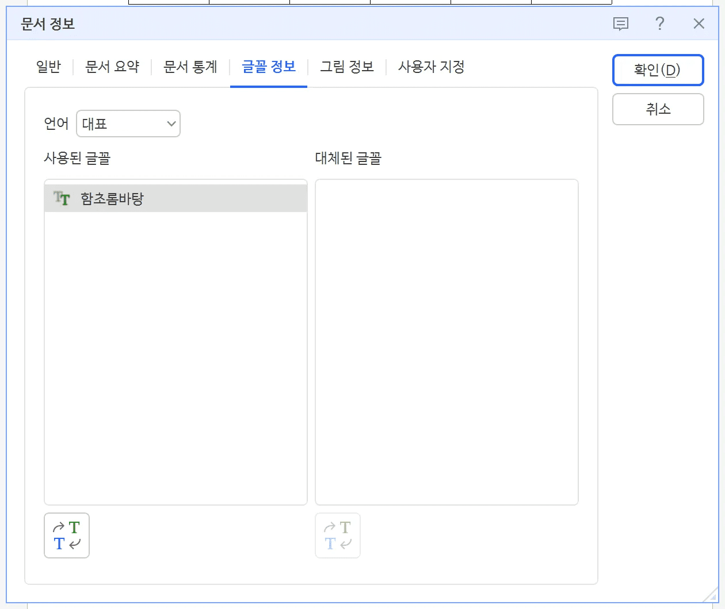This screenshot has height=609, width=725.
Task: Select 함초롬바탕 in the used fonts list
Action: [x=115, y=198]
